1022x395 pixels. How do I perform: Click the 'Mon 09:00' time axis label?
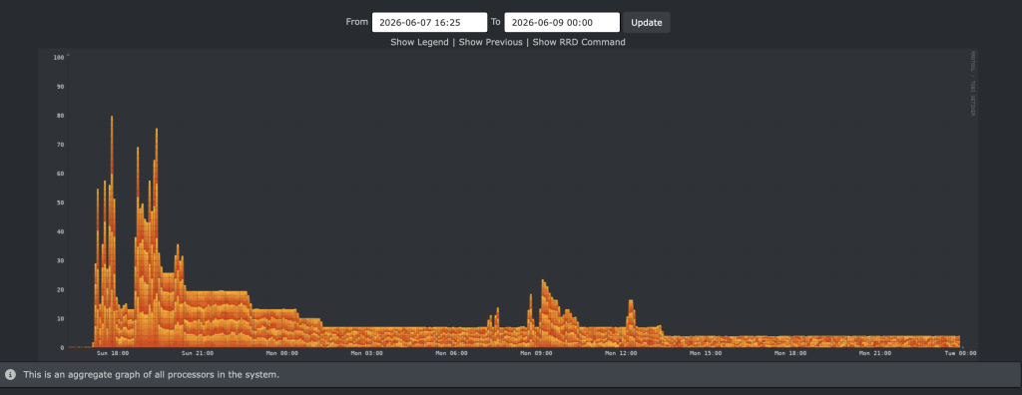click(x=536, y=353)
